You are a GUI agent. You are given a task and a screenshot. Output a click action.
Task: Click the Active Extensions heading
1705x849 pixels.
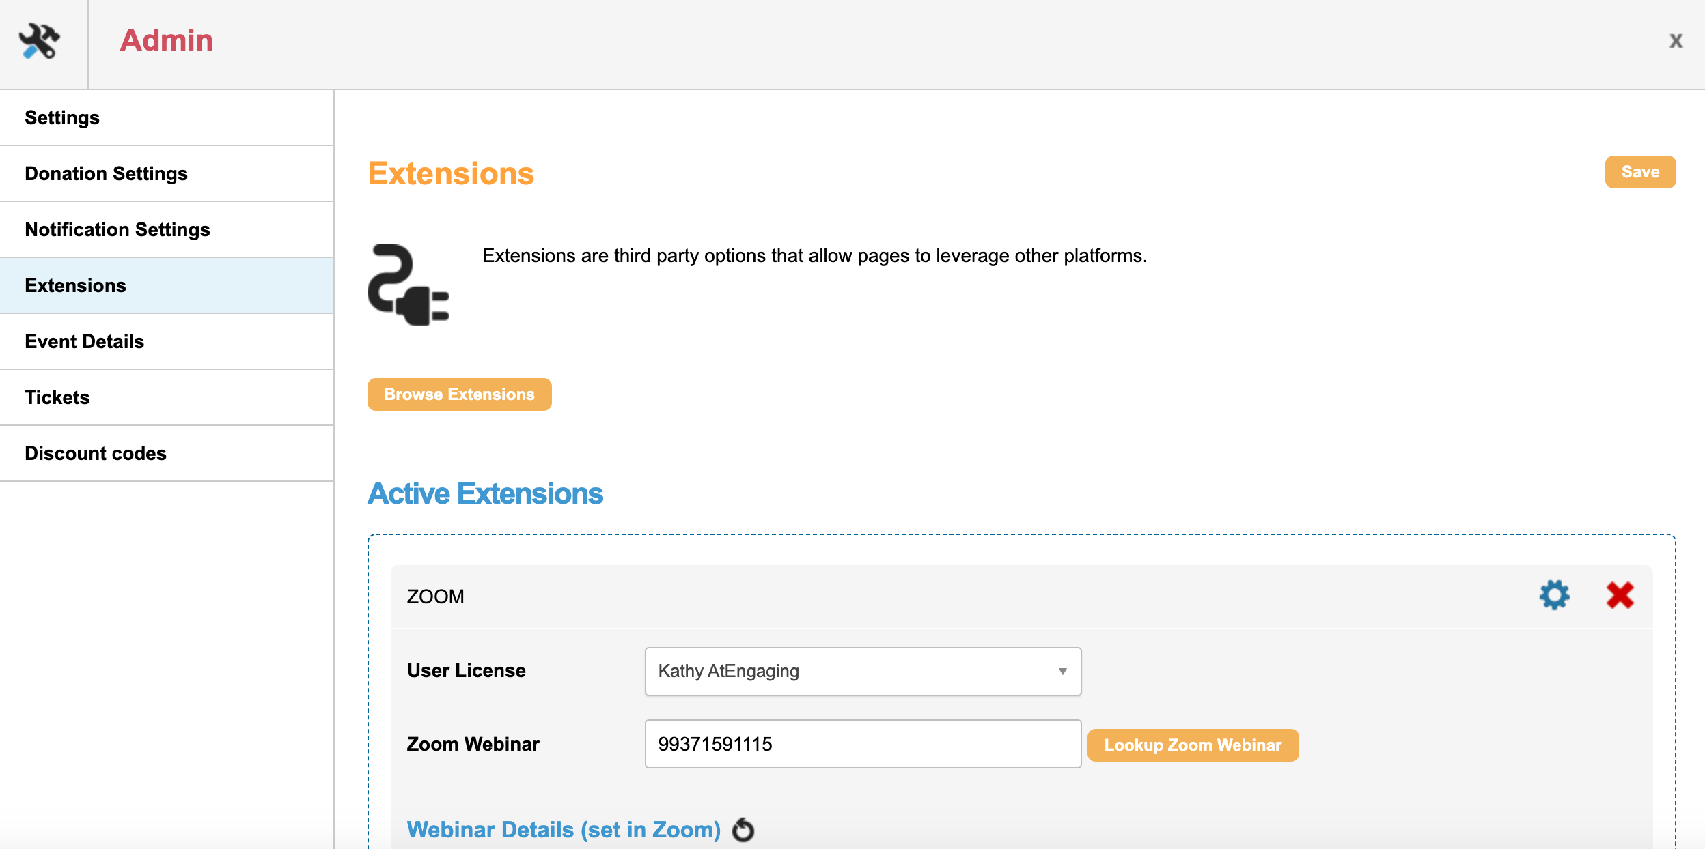coord(485,493)
